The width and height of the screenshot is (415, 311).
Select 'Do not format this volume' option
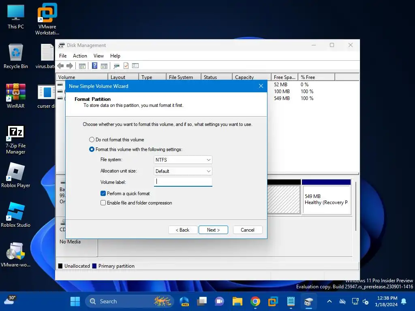tap(117, 140)
